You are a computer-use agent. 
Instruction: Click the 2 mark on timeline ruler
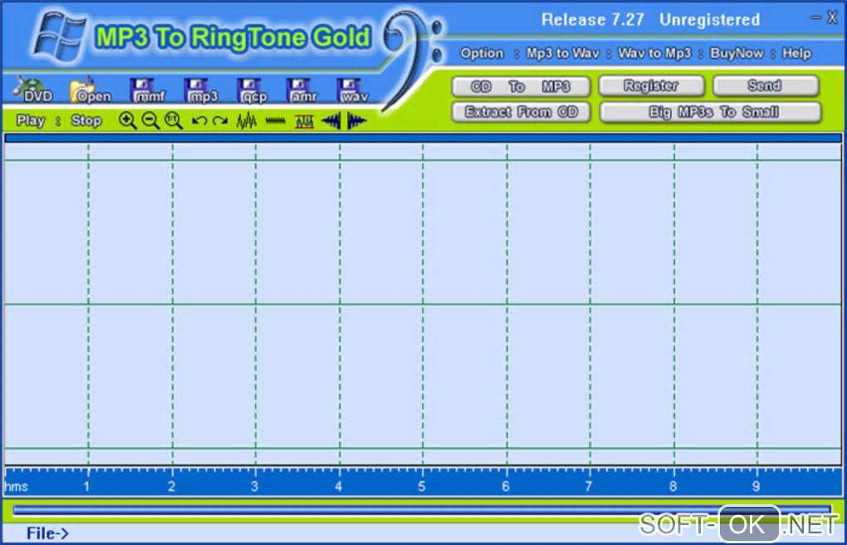click(171, 486)
